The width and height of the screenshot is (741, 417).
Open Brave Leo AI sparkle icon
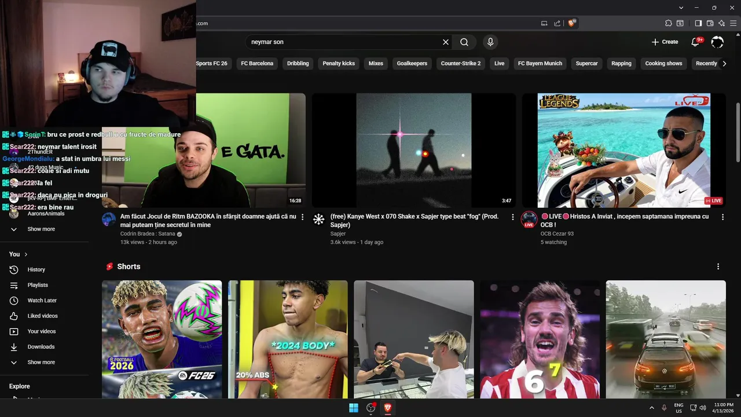tap(721, 23)
